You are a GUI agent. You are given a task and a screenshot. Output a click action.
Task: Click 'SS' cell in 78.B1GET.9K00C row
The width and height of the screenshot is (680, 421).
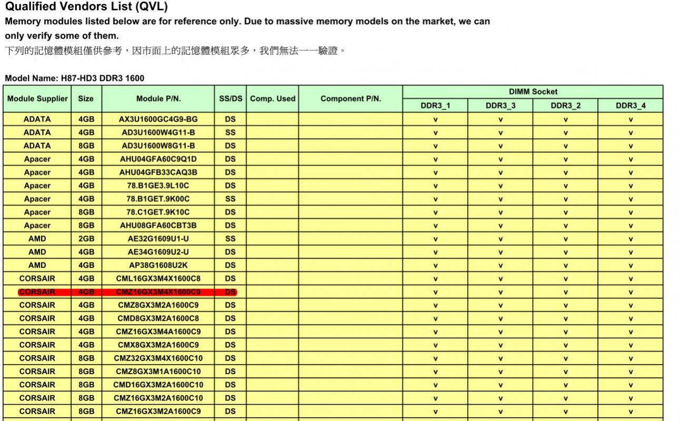(230, 199)
